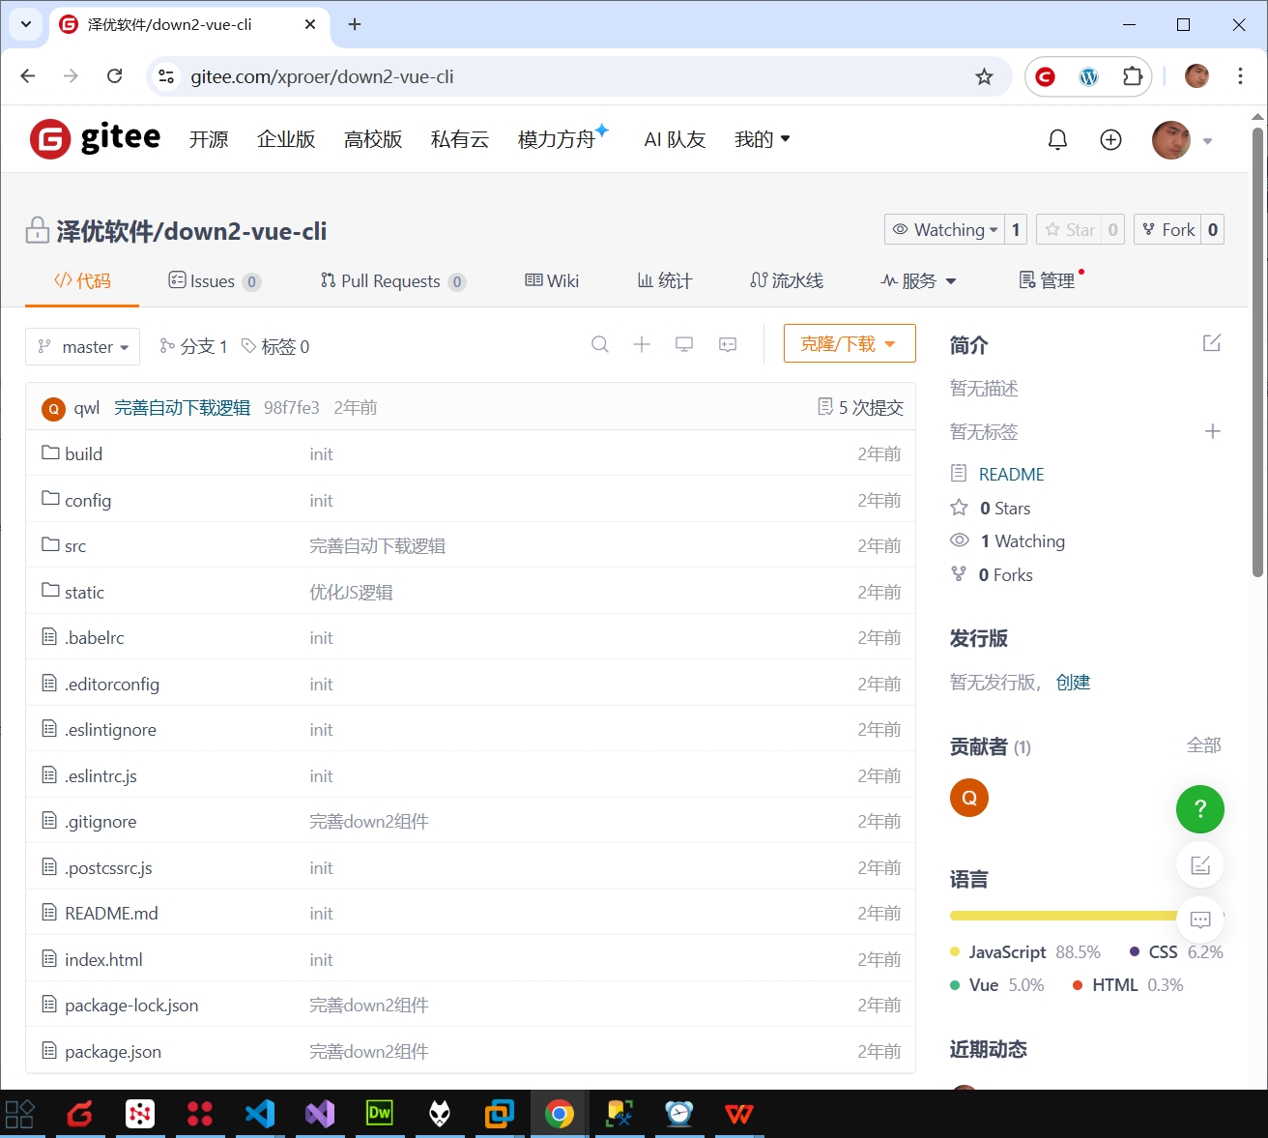Open Visual Studio Code from taskbar
Screen dimensions: 1268x1138
[260, 1114]
